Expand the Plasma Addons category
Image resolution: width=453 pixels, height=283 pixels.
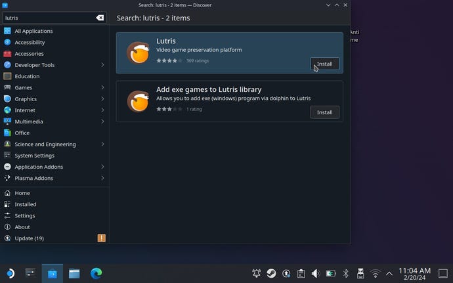[102, 178]
